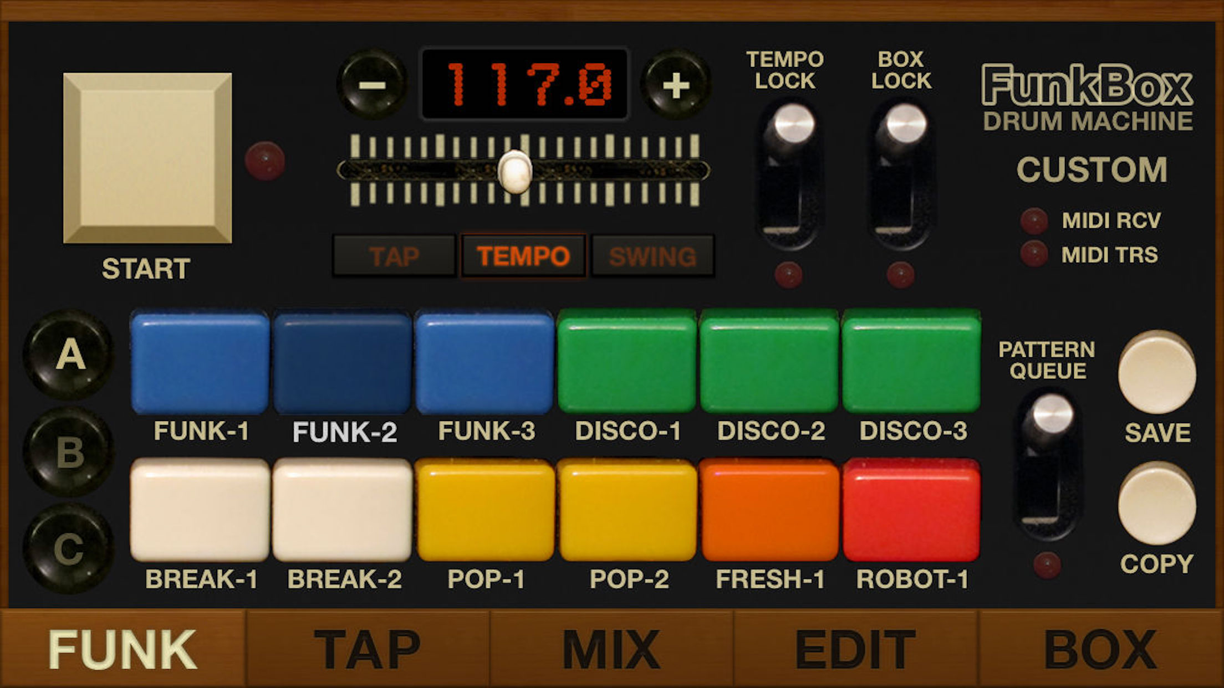Trigger the FUNK-1 blue pad
1224x688 pixels.
200,363
